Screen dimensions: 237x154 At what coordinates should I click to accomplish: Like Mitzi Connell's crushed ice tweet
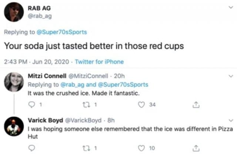141,105
